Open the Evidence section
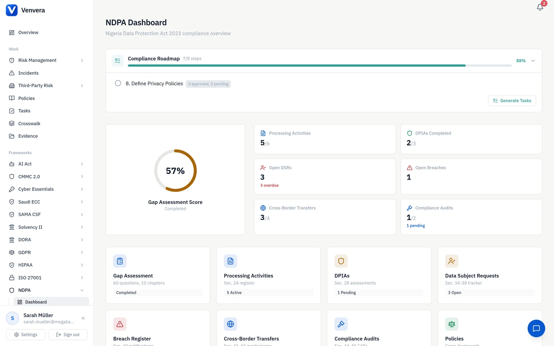554x346 pixels. click(x=47, y=136)
